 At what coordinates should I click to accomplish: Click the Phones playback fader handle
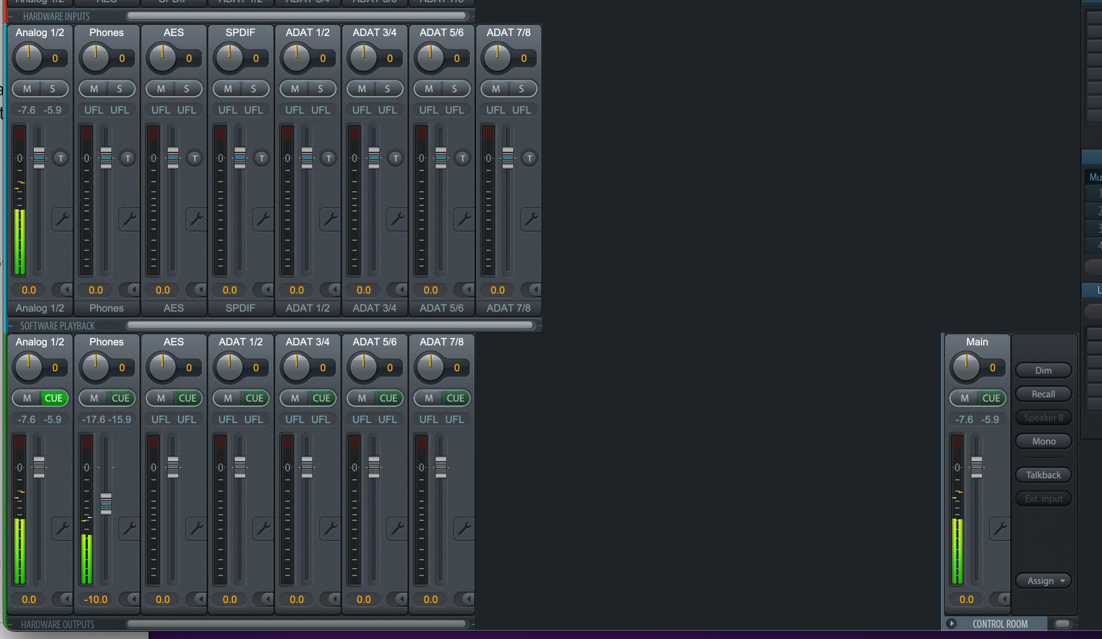pos(106,503)
